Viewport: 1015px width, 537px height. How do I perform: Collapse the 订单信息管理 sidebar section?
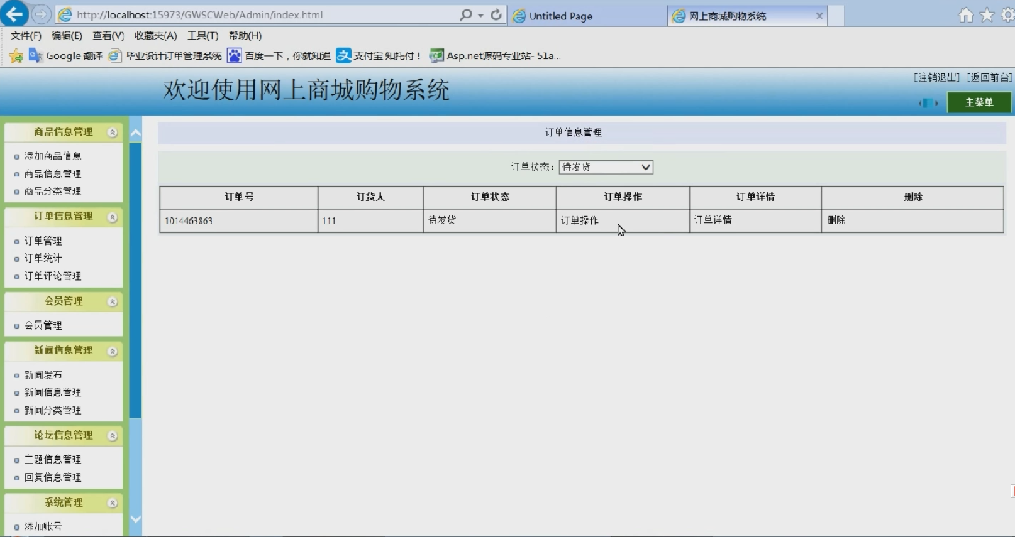(113, 217)
